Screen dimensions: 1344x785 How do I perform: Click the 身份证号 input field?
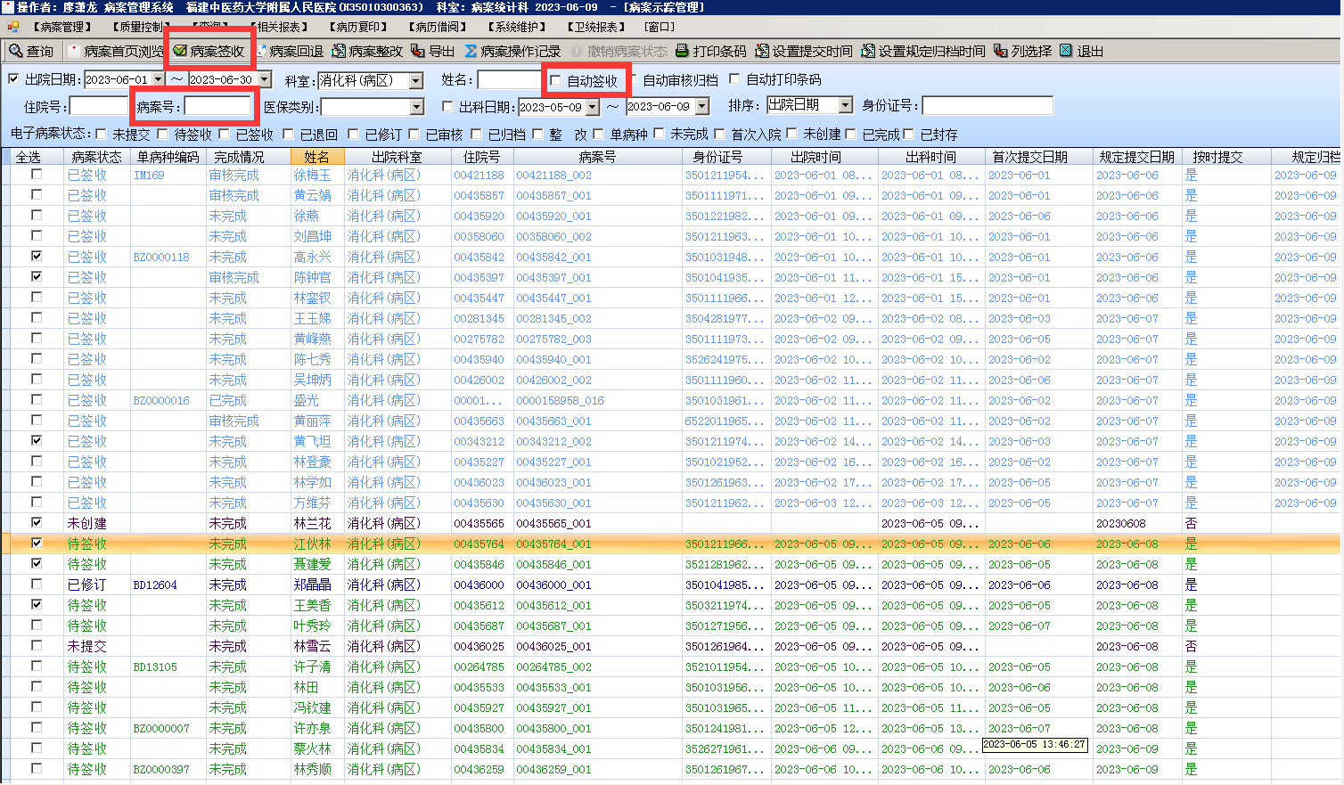pos(987,106)
